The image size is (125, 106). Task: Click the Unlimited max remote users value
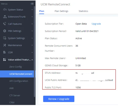click(x=80, y=58)
